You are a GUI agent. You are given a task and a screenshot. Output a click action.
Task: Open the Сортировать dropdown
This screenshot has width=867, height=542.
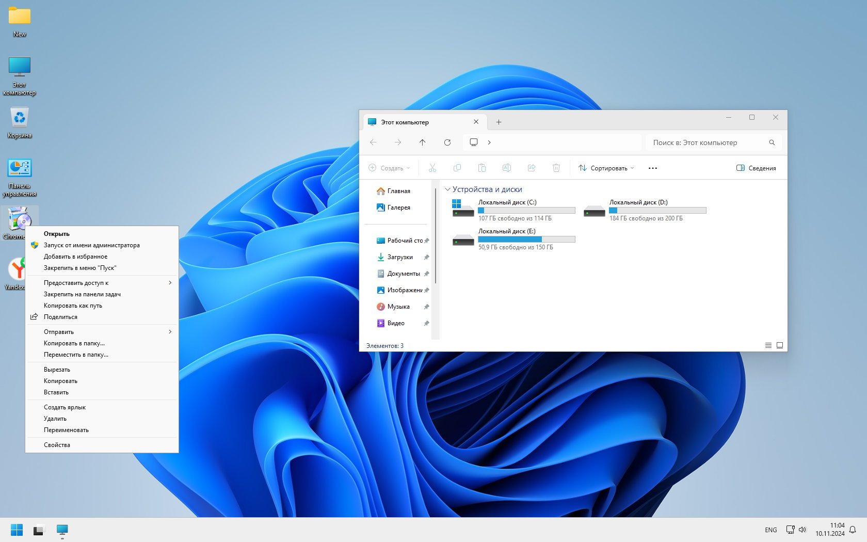click(x=606, y=168)
